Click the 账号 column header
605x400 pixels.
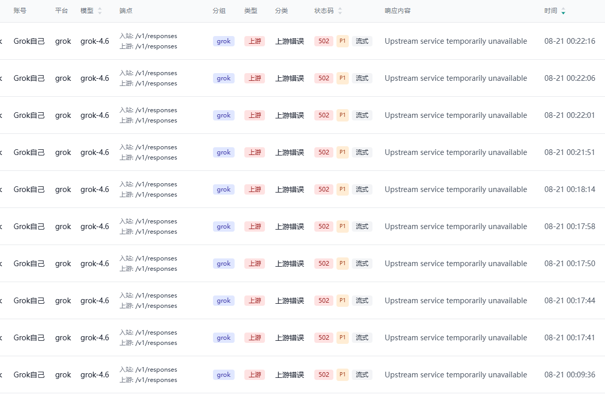[x=20, y=11]
